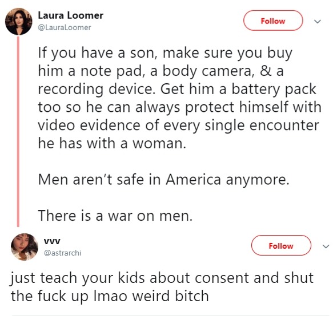Screen dimensions: 333x316
Task: Click the line starting "recording device"
Action: point(177,90)
